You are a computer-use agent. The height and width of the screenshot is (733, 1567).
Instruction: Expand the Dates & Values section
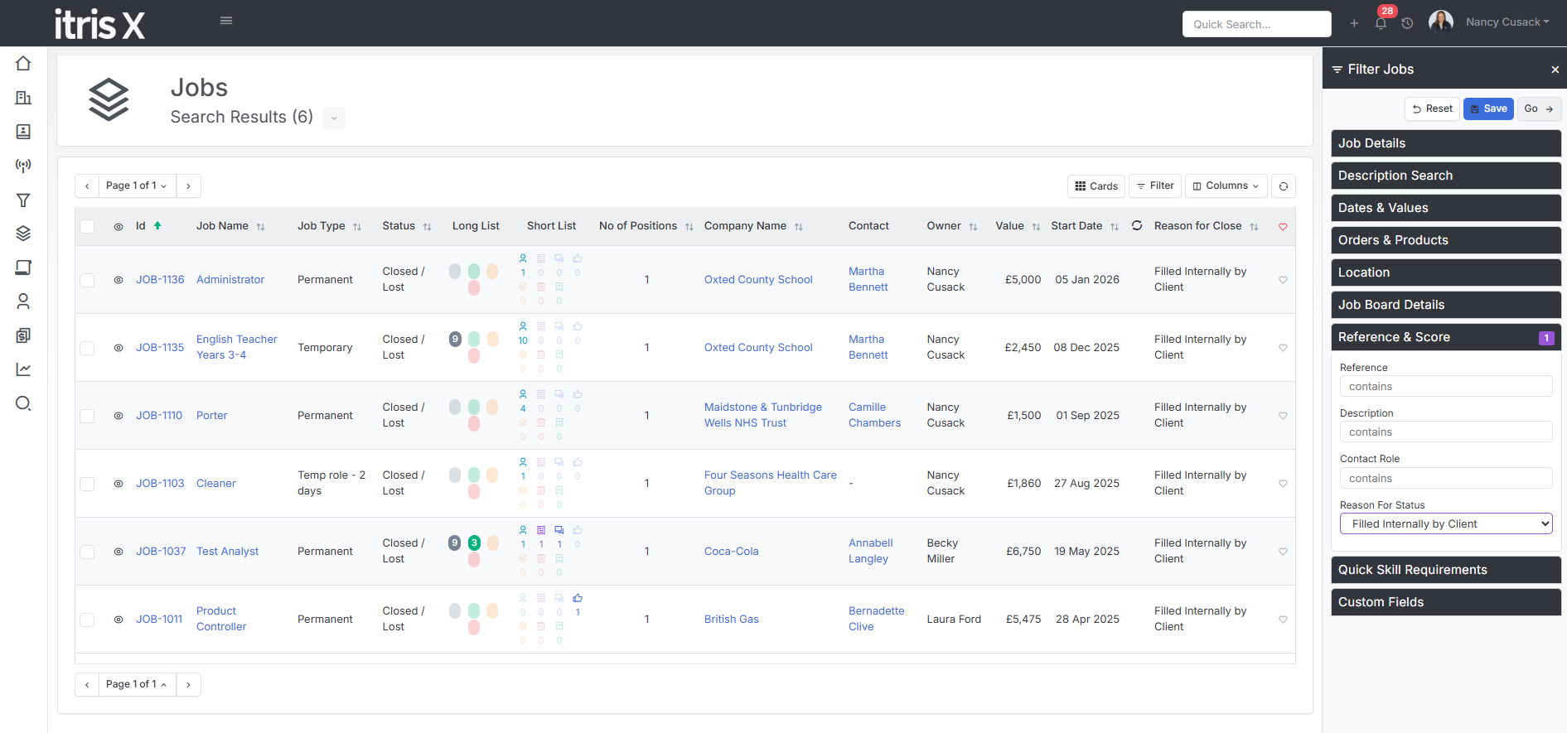tap(1446, 208)
